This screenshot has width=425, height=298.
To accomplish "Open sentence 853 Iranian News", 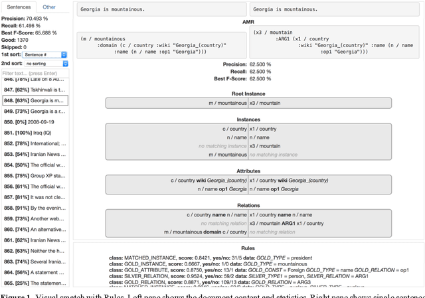I will coord(34,154).
